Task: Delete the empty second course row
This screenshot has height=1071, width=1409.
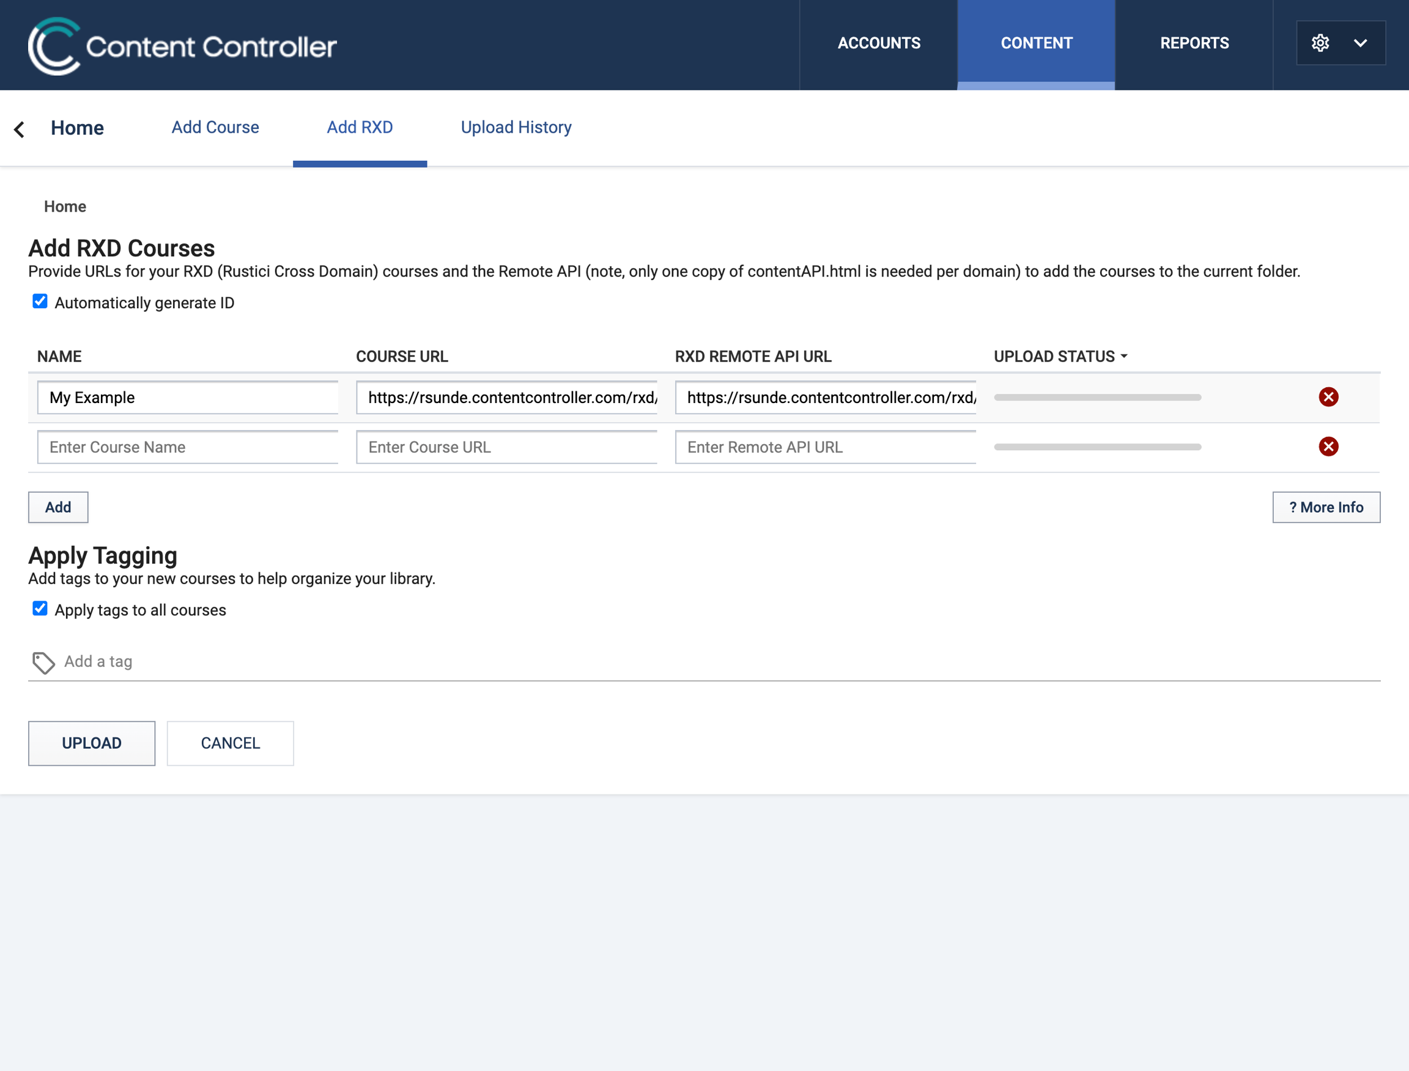Action: [1328, 447]
